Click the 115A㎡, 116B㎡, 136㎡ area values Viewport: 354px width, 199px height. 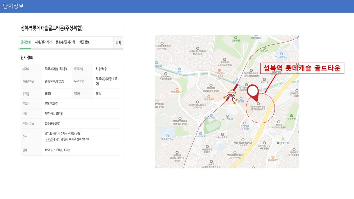57,150
